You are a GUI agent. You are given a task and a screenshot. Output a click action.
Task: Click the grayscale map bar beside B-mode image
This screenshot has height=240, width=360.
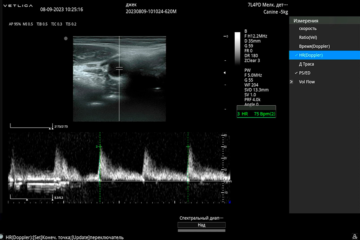click(x=237, y=48)
